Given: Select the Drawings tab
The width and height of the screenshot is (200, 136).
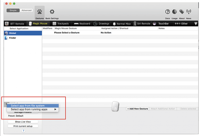Looking at the screenshot, I should click(101, 24).
